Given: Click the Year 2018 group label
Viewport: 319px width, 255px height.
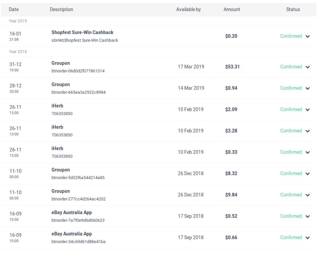Looking at the screenshot, I should (18, 52).
